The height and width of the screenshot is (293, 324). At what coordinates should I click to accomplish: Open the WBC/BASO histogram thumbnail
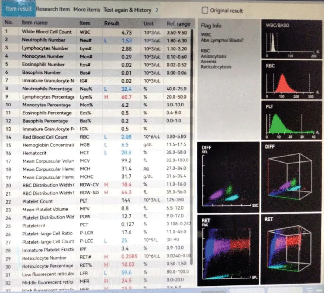click(291, 39)
